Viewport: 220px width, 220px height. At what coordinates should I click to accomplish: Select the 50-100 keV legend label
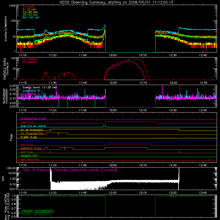click(x=31, y=18)
